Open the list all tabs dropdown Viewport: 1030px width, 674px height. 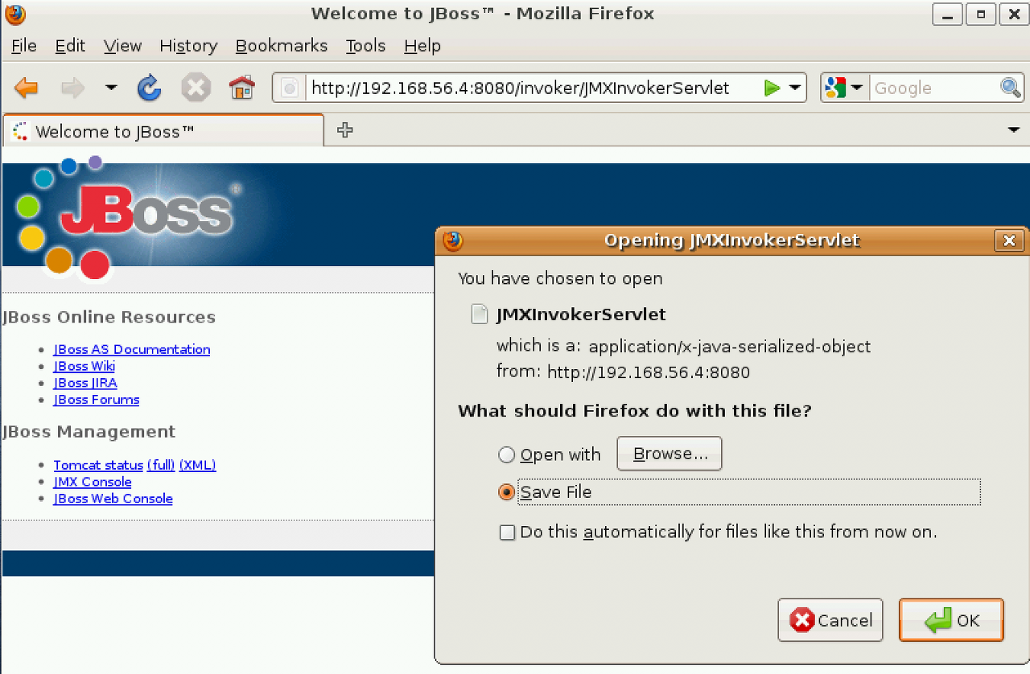(x=1013, y=129)
